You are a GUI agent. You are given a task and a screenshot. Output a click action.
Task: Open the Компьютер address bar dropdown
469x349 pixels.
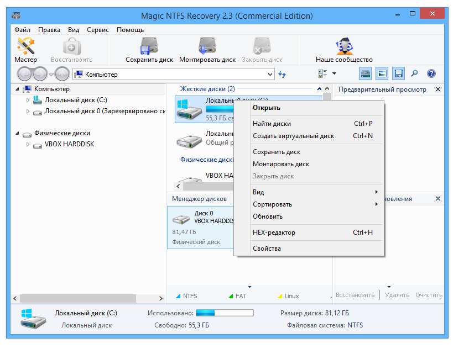point(270,74)
